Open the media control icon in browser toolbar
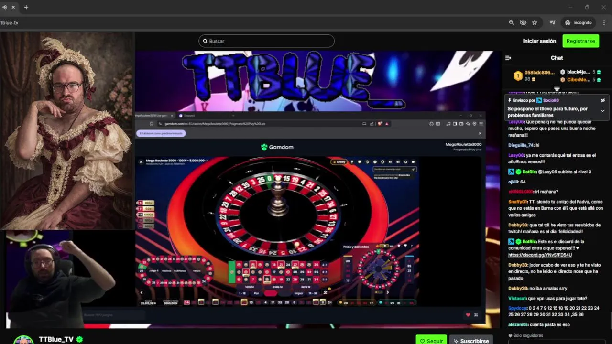The width and height of the screenshot is (612, 344). pos(552,22)
